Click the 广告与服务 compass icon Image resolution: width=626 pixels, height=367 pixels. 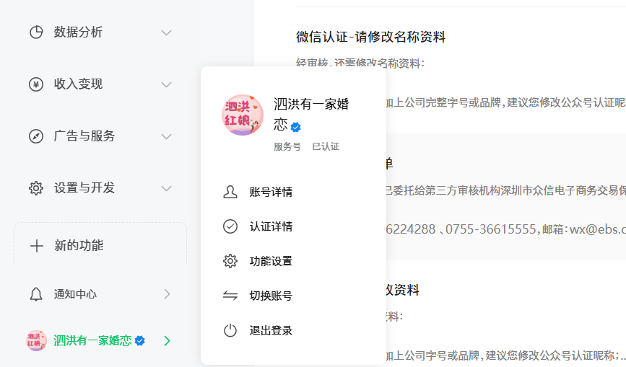[36, 136]
